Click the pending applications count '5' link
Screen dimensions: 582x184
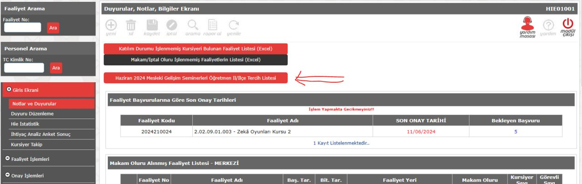click(516, 132)
